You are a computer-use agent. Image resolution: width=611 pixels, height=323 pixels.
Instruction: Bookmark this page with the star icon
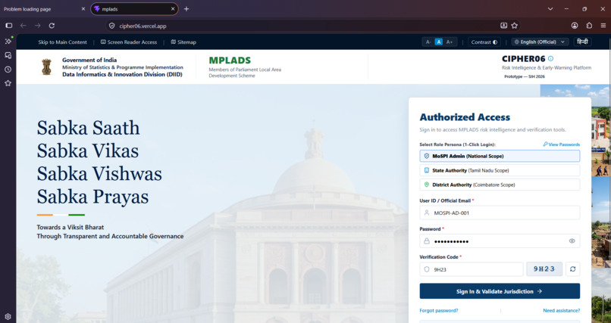pos(515,26)
